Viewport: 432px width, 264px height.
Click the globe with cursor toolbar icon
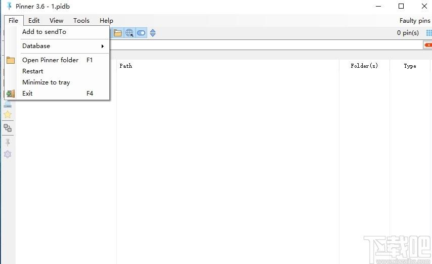pos(129,33)
